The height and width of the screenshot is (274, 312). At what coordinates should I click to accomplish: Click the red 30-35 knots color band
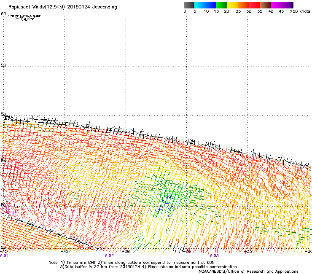255,5
